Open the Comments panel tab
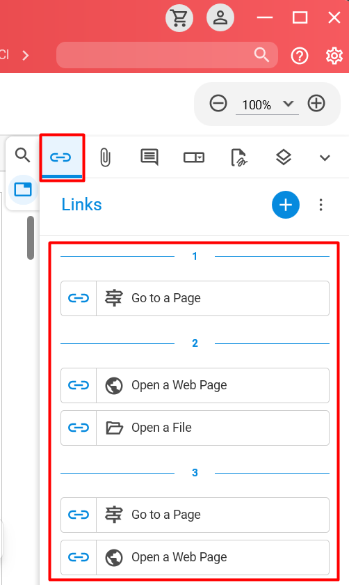 pyautogui.click(x=149, y=157)
